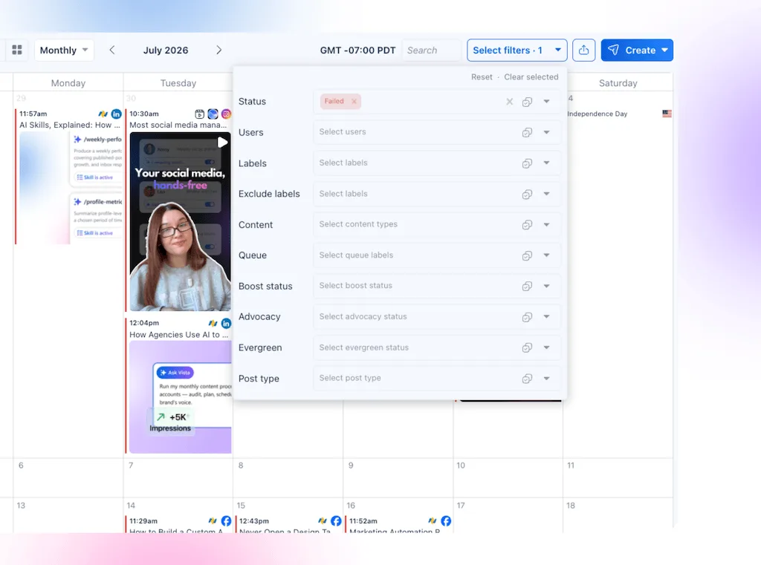The height and width of the screenshot is (565, 761).
Task: Open the AI Skills post thumbnail image
Action: (71, 188)
